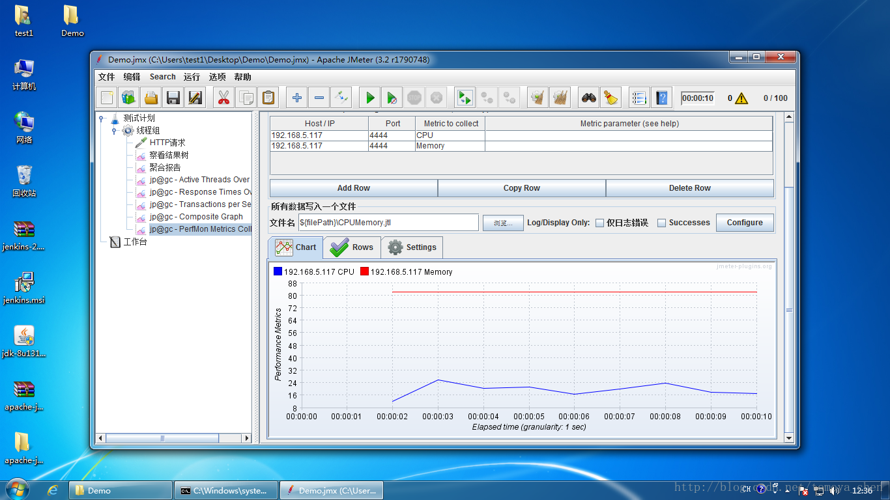Start the test with green play icon

[x=370, y=98]
